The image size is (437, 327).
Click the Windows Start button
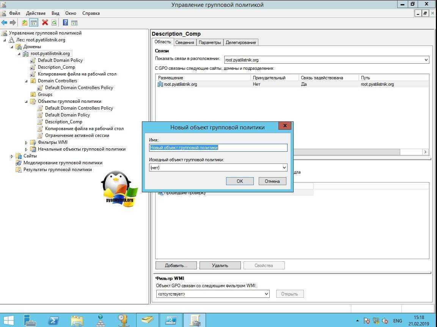(8, 320)
